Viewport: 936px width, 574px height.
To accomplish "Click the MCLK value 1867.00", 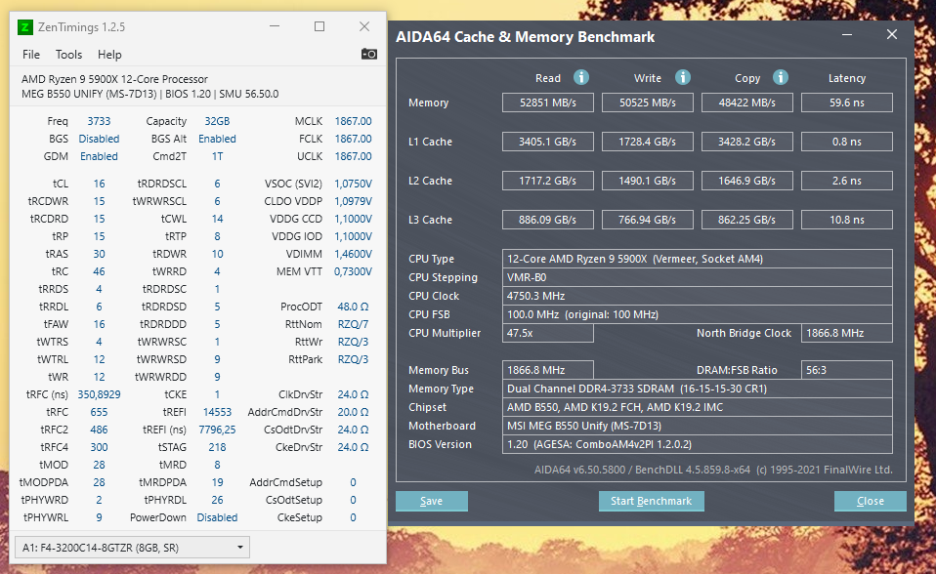I will (354, 121).
